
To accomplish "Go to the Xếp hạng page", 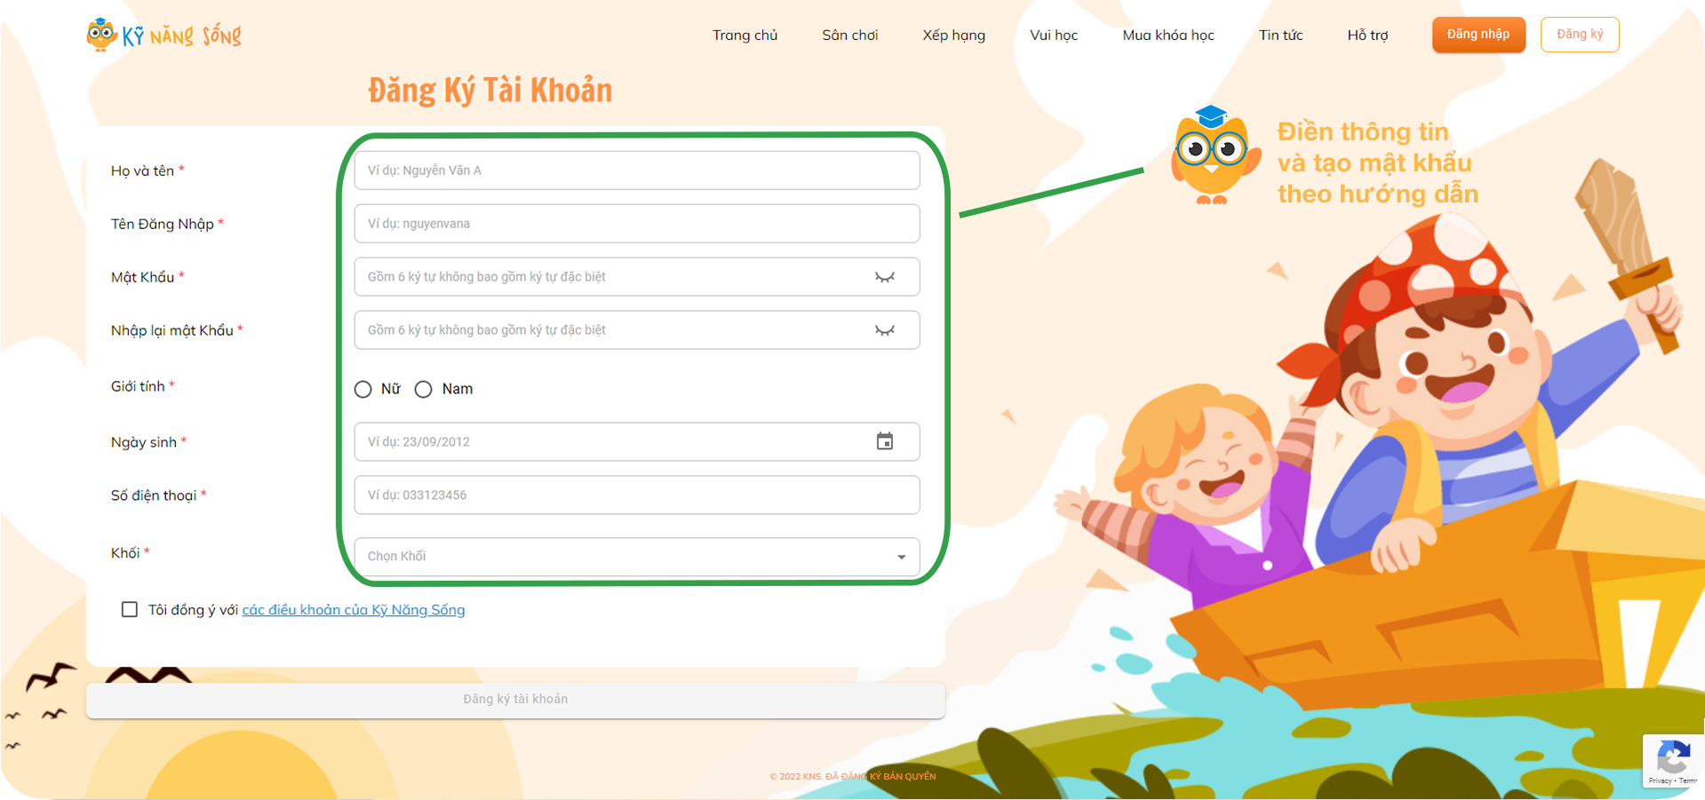I will pyautogui.click(x=953, y=35).
